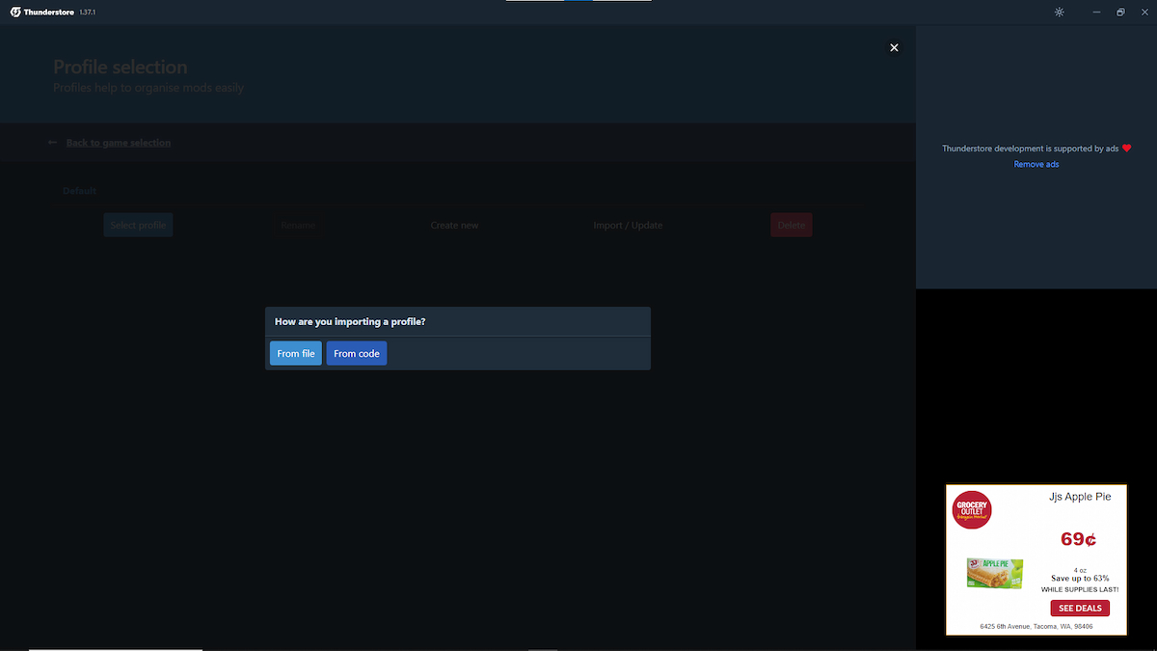
Task: Click "Create new" to make a profile
Action: click(454, 224)
